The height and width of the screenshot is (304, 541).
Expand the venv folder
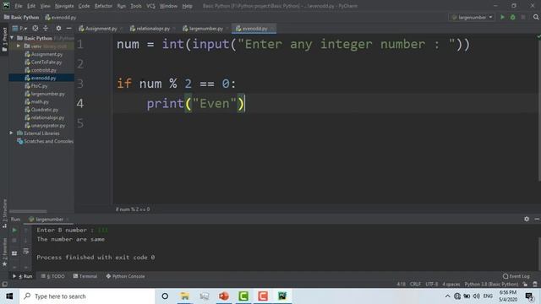pos(19,46)
